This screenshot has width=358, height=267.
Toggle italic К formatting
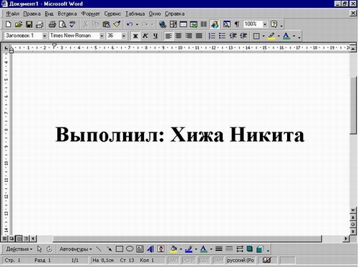[x=145, y=36]
